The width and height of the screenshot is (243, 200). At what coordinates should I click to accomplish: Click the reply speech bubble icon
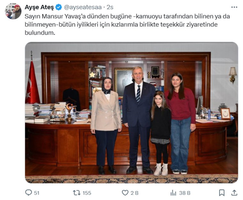[28, 193]
